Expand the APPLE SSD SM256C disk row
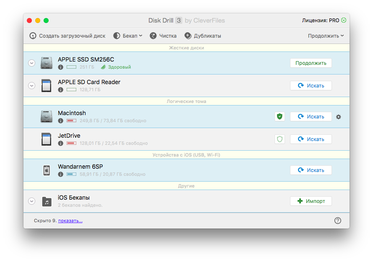This screenshot has width=373, height=262. click(x=31, y=63)
